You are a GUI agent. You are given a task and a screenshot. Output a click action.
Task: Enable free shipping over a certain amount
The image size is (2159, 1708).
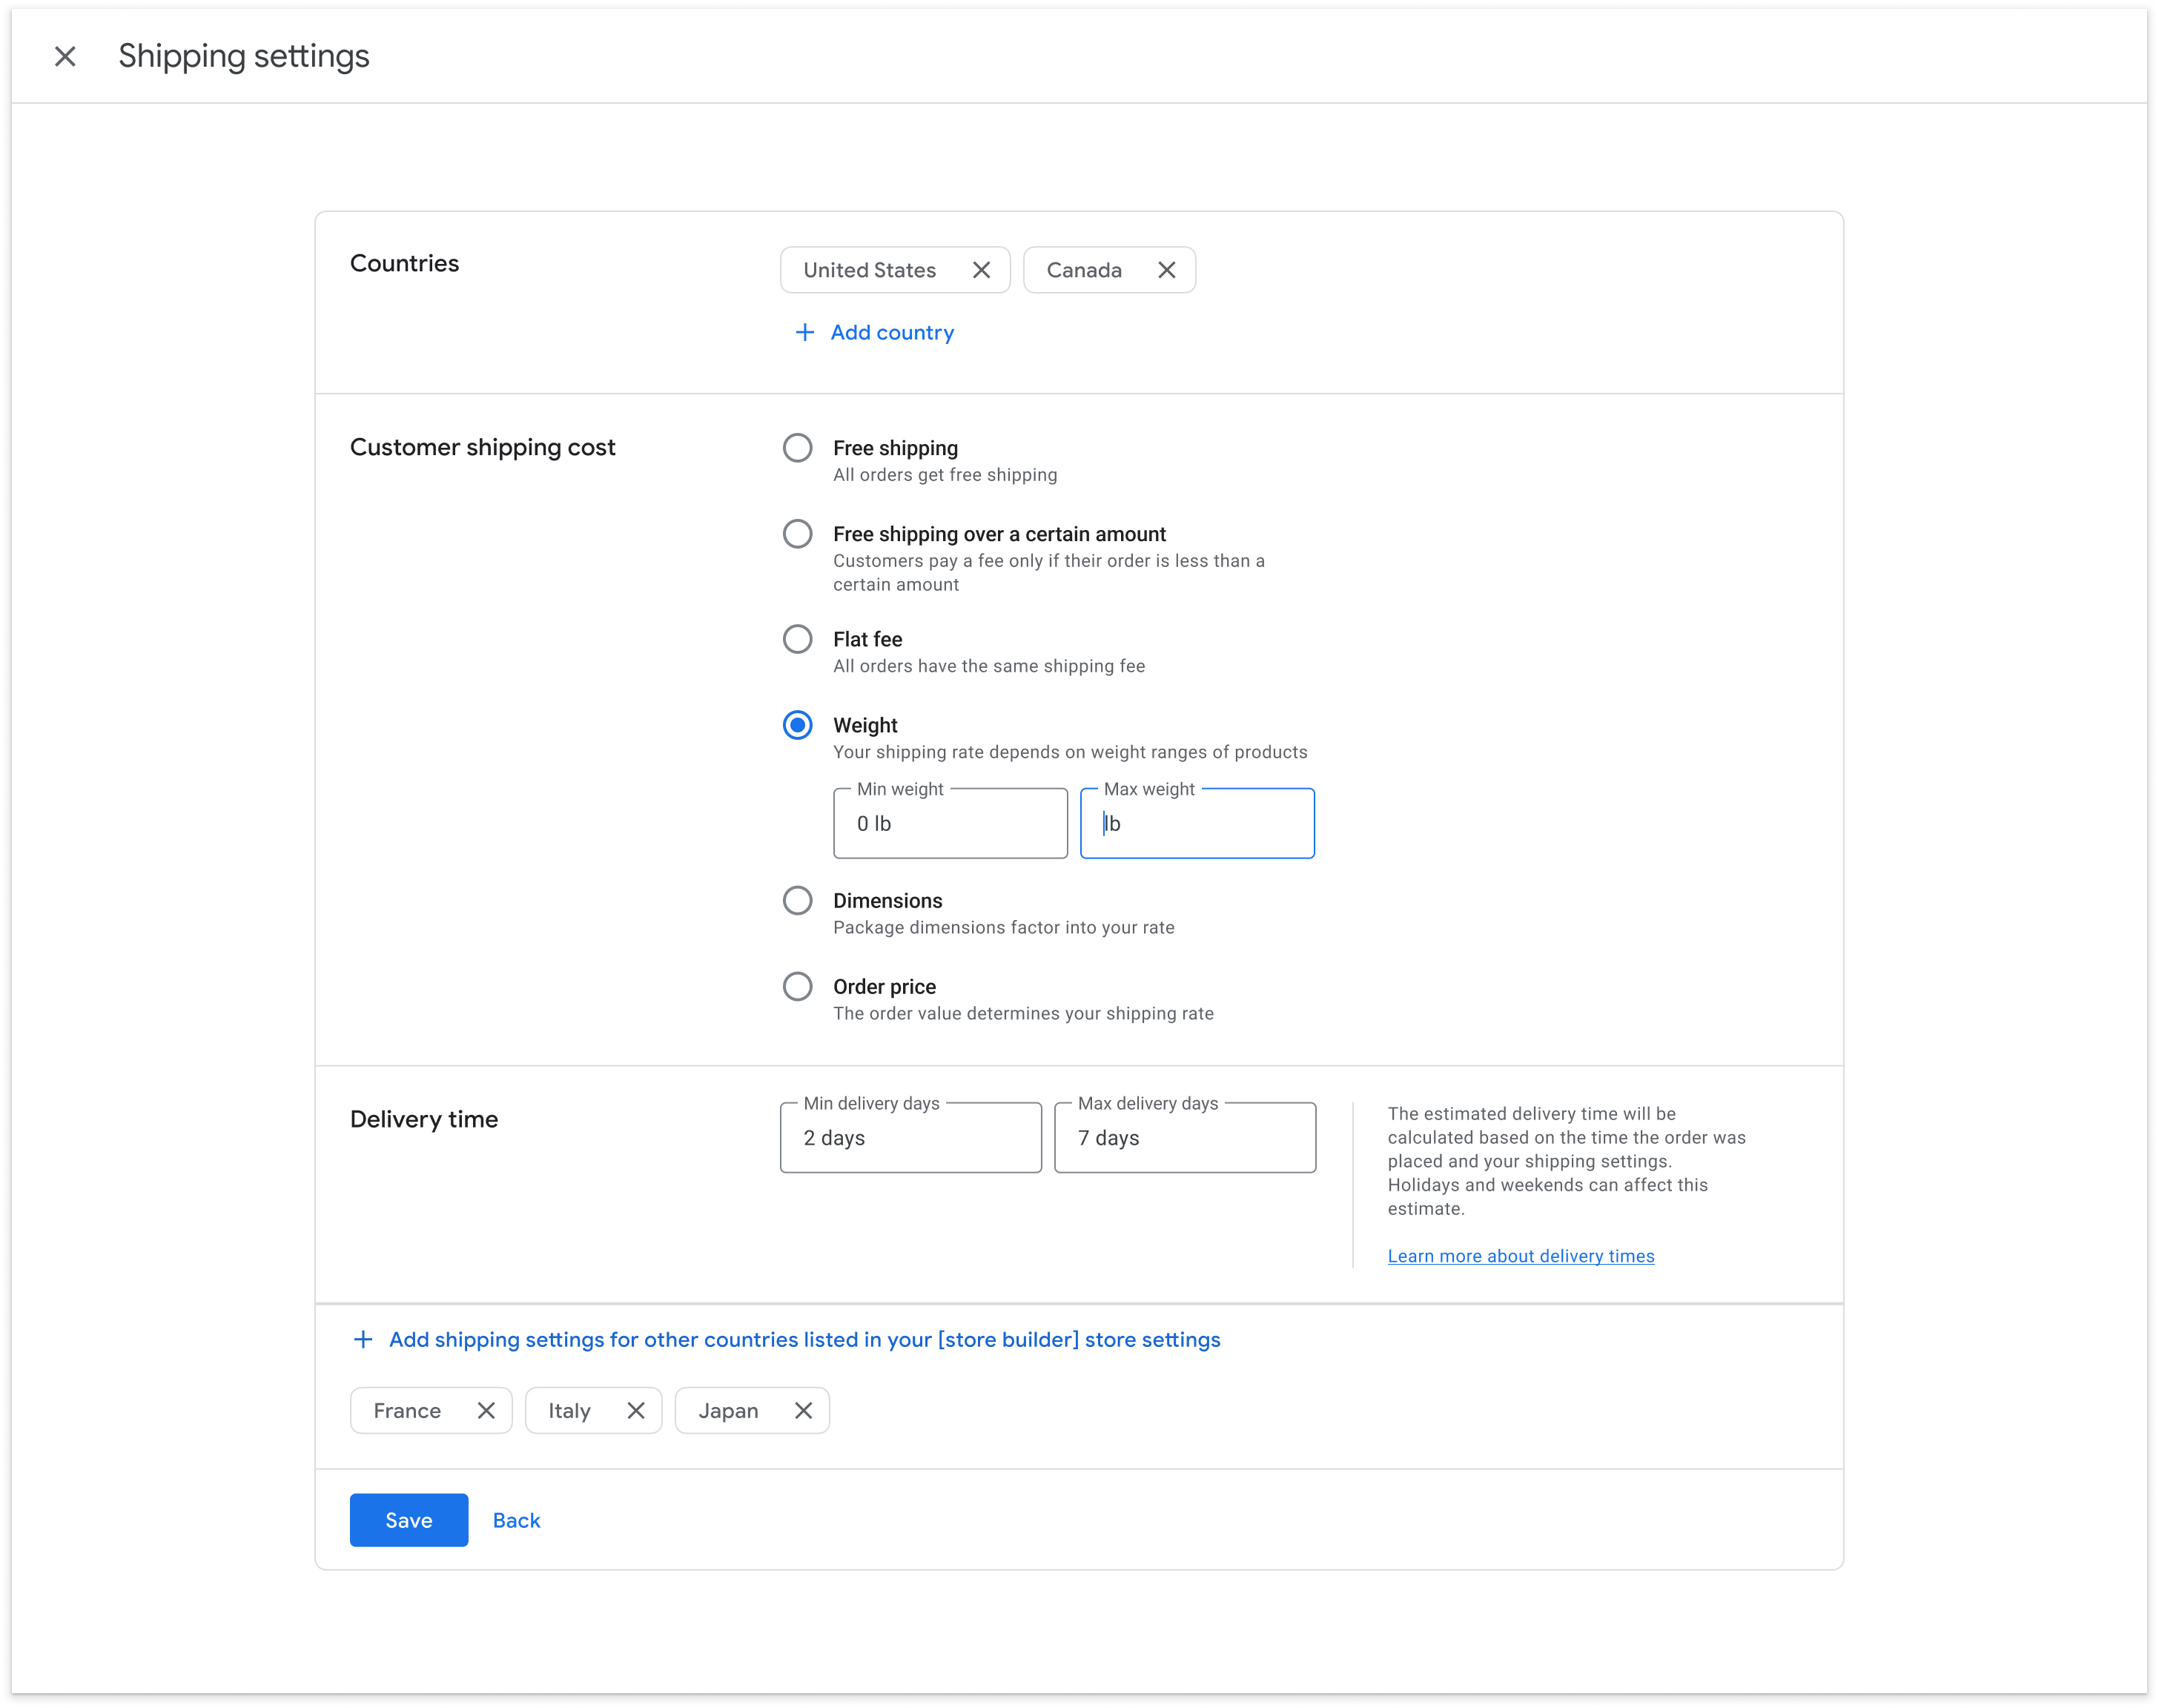coord(797,534)
